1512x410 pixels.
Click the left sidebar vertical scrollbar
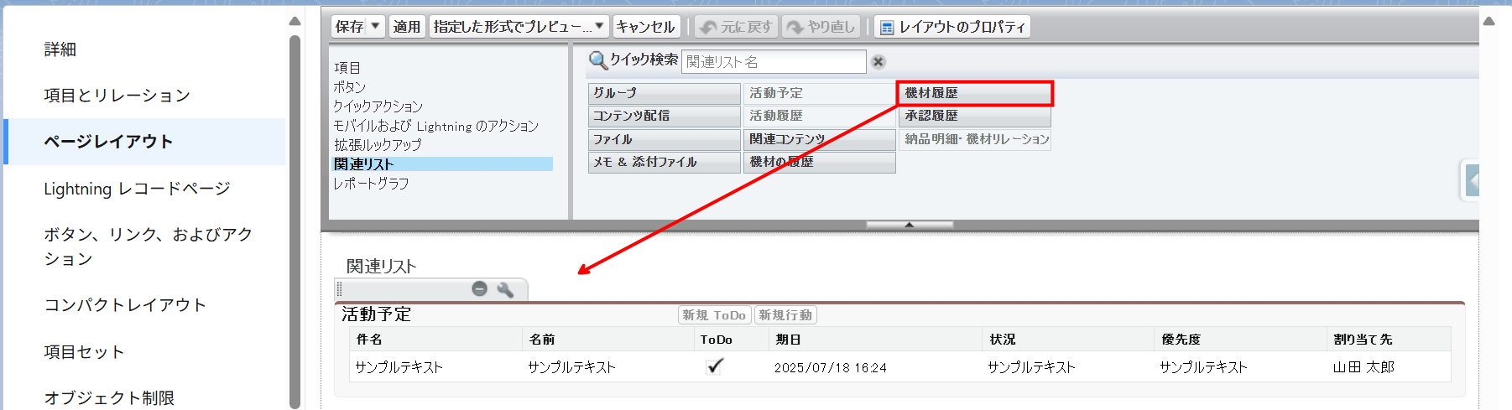295,218
